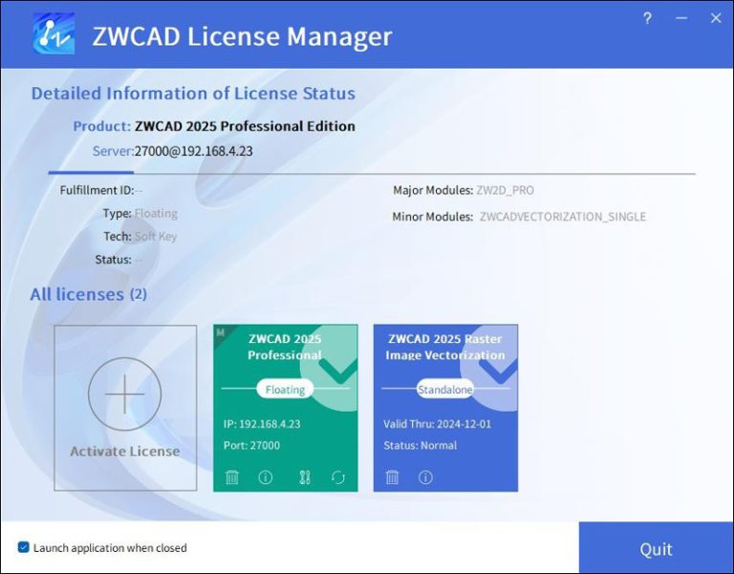Show info for ZWCAD 2025 Professional license

tap(266, 478)
